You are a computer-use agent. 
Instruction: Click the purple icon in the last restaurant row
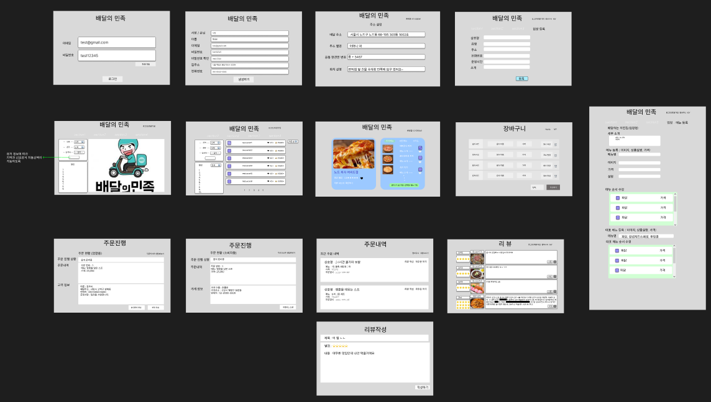(229, 182)
